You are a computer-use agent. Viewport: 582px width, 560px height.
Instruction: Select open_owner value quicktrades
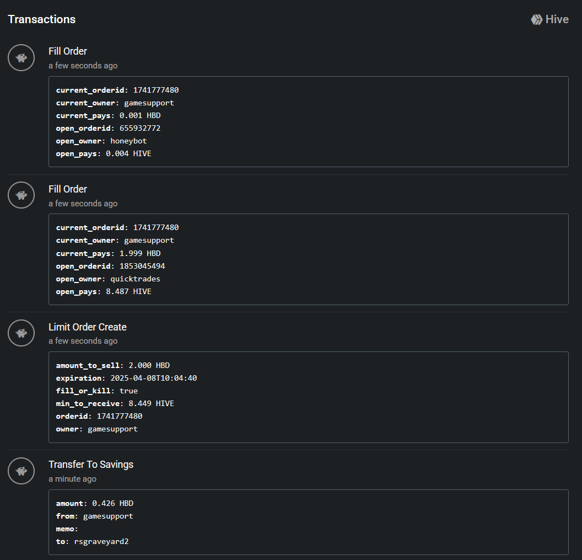pos(135,279)
